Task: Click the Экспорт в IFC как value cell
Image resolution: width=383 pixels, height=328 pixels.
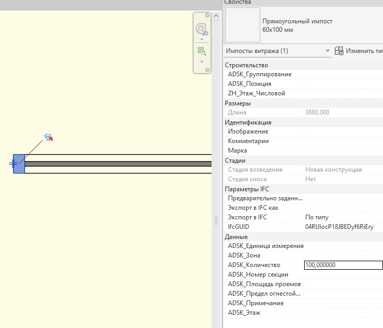Action: click(x=343, y=208)
